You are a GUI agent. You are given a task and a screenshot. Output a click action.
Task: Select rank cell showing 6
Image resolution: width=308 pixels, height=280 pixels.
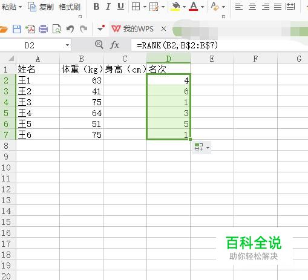[168, 91]
